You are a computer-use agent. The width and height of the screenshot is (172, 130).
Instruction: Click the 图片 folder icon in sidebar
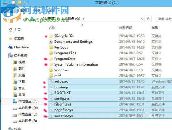pos(15,69)
